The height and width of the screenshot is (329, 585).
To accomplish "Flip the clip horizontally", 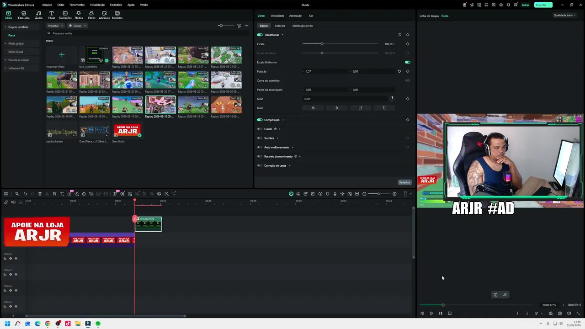I will click(313, 108).
